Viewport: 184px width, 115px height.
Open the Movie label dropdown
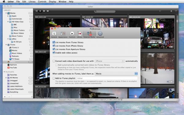click(116, 74)
